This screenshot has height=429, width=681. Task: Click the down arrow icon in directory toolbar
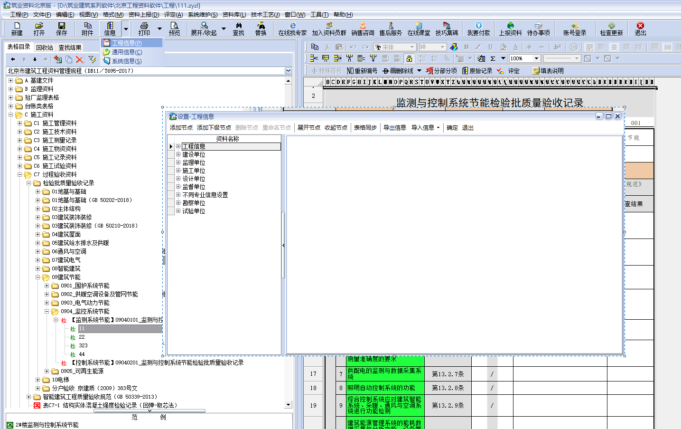(35, 59)
